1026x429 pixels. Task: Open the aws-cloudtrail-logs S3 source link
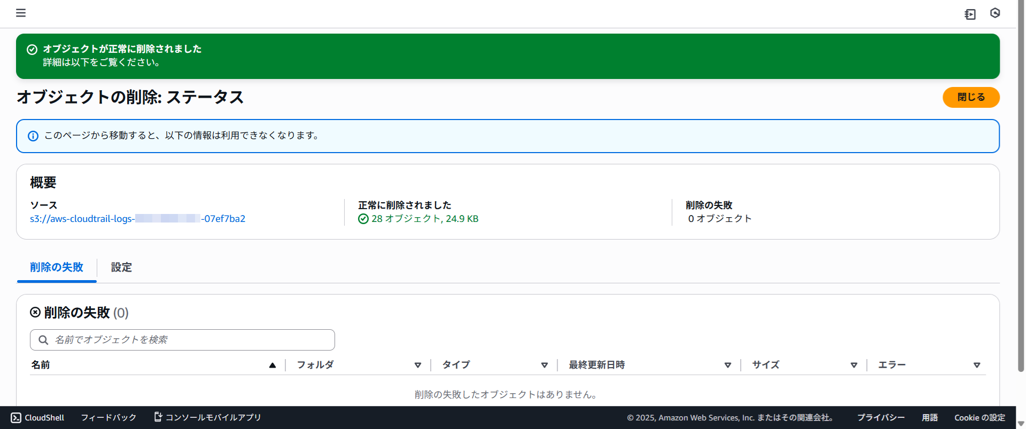(137, 219)
